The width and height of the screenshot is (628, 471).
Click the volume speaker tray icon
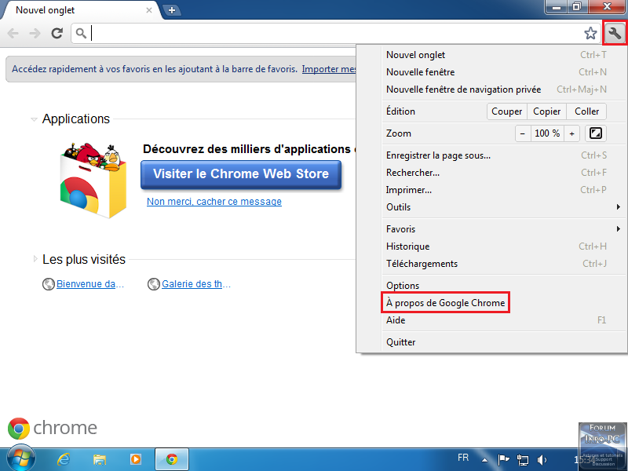point(542,459)
